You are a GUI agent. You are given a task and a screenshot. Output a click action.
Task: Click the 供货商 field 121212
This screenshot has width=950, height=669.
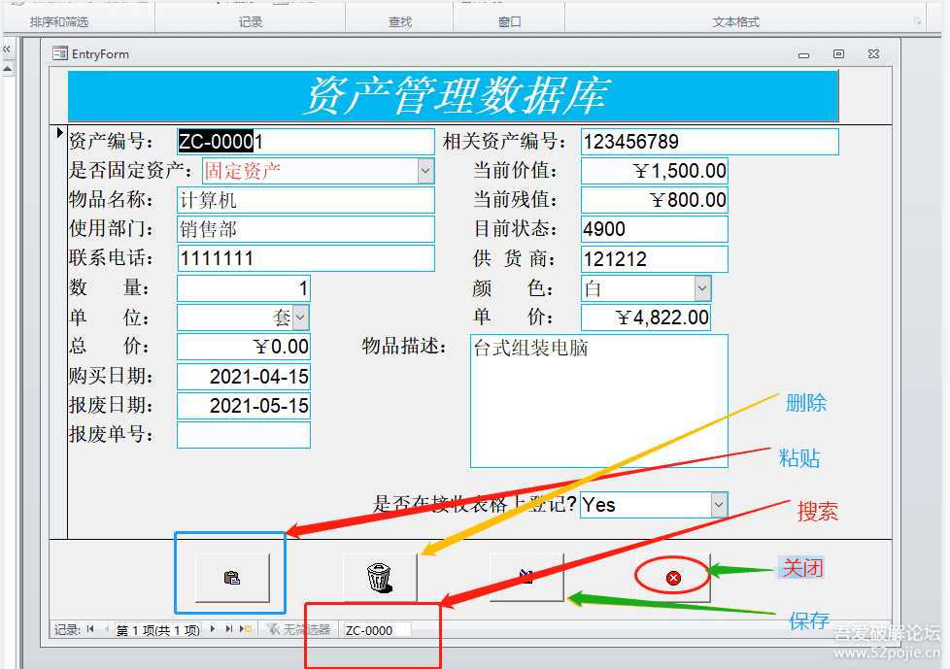tap(655, 259)
